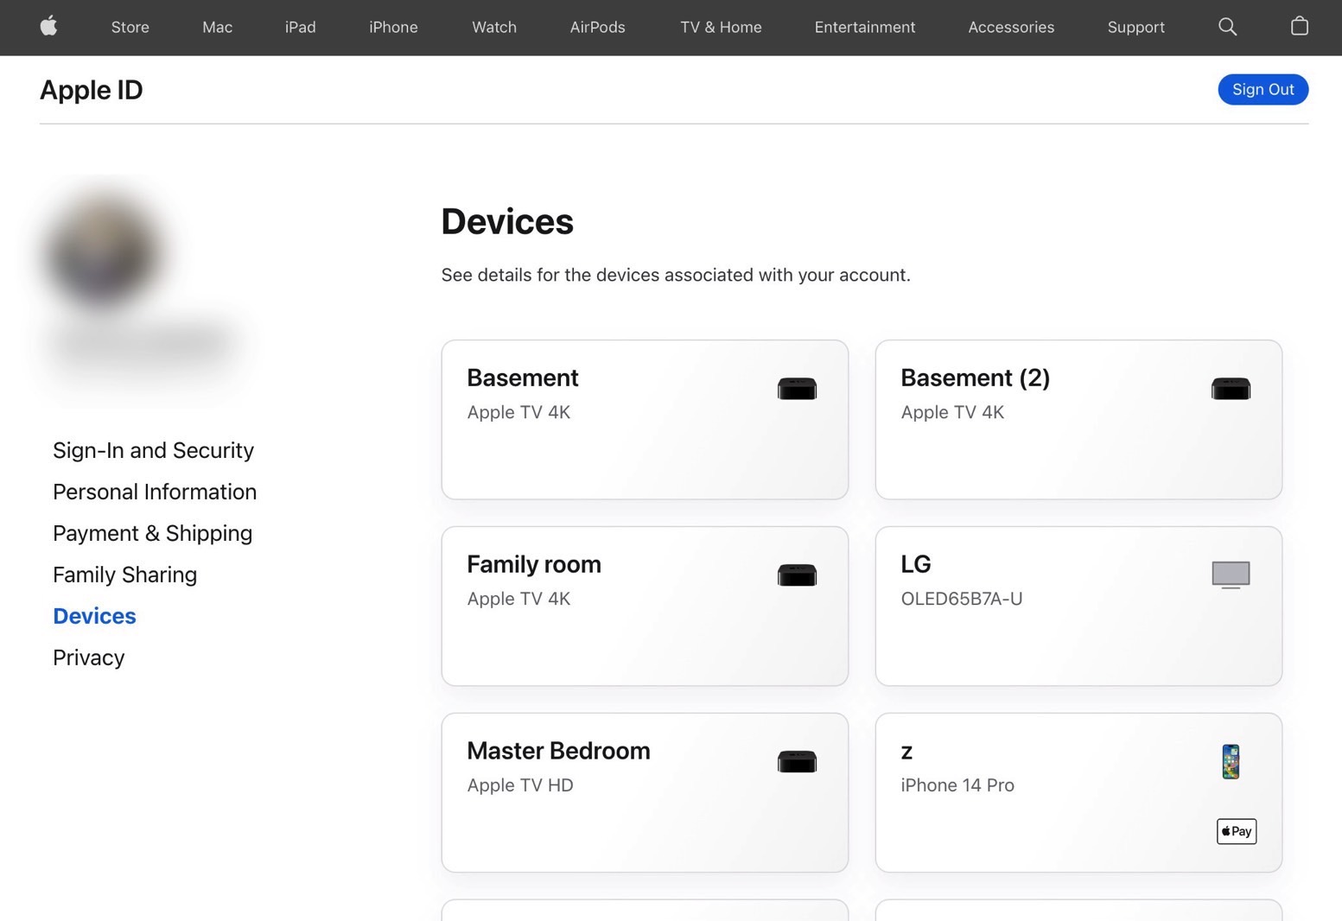
Task: Open iPad in the top navigation
Action: (x=300, y=28)
